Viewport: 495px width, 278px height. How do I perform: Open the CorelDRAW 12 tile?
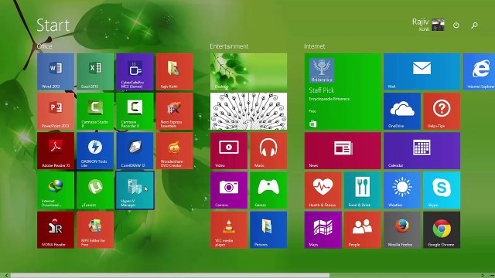click(x=135, y=151)
